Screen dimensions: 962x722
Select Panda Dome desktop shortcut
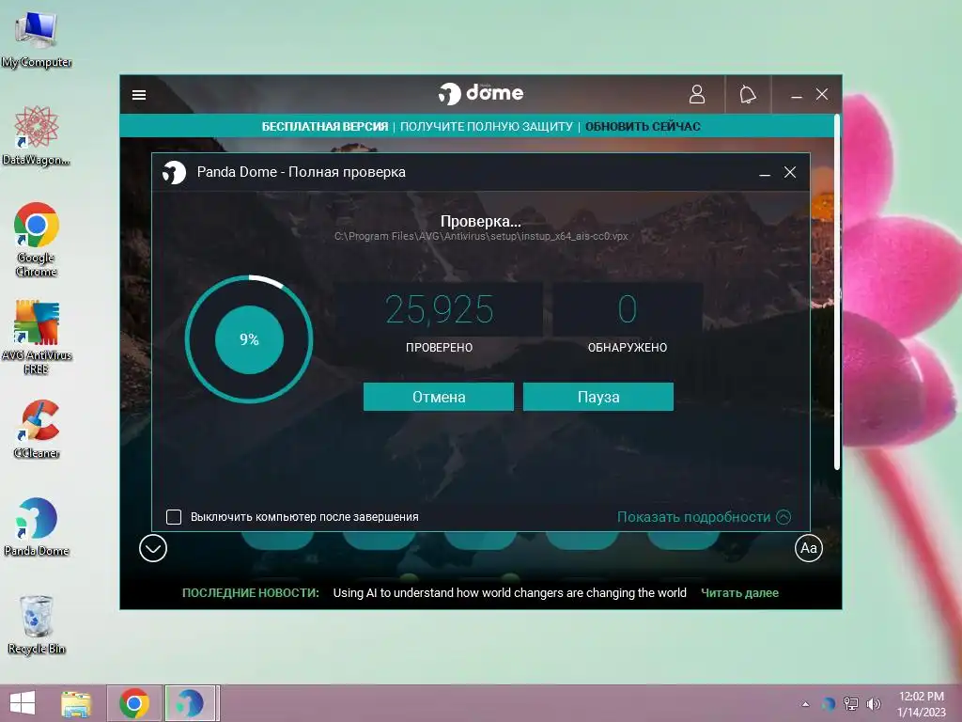(x=37, y=526)
